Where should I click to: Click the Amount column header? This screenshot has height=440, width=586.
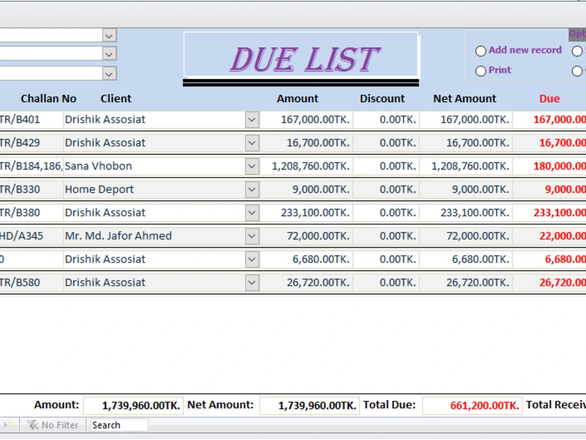(298, 99)
